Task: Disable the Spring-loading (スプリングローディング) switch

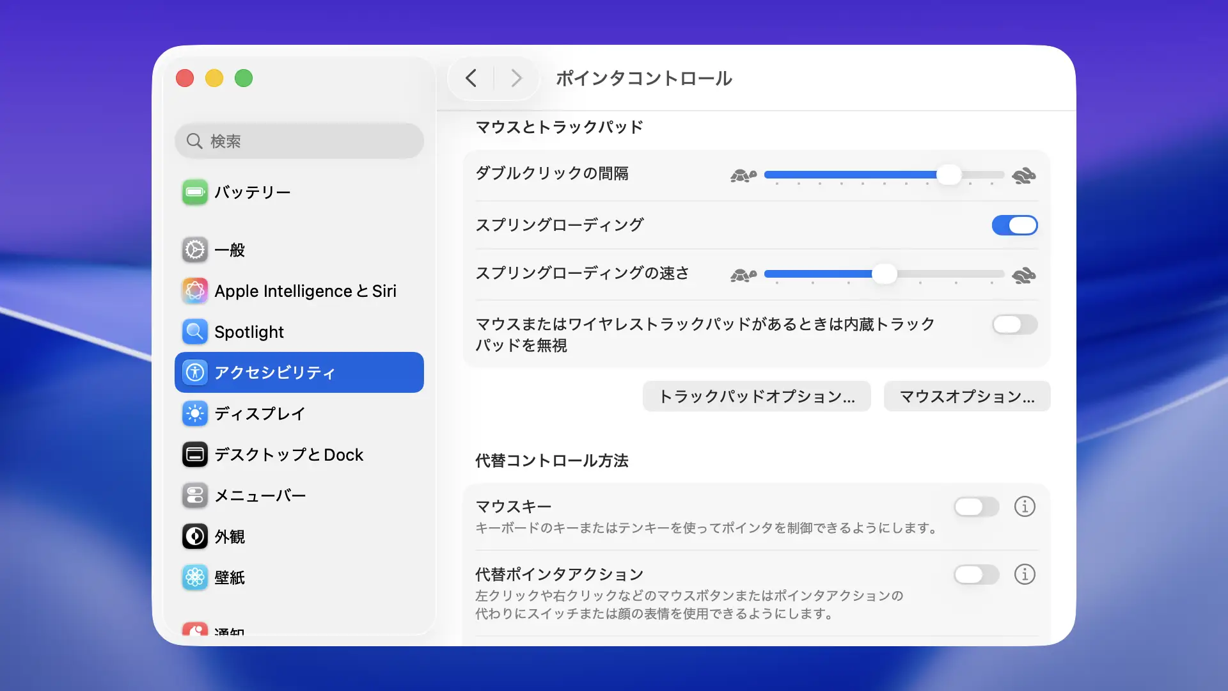Action: point(1014,225)
